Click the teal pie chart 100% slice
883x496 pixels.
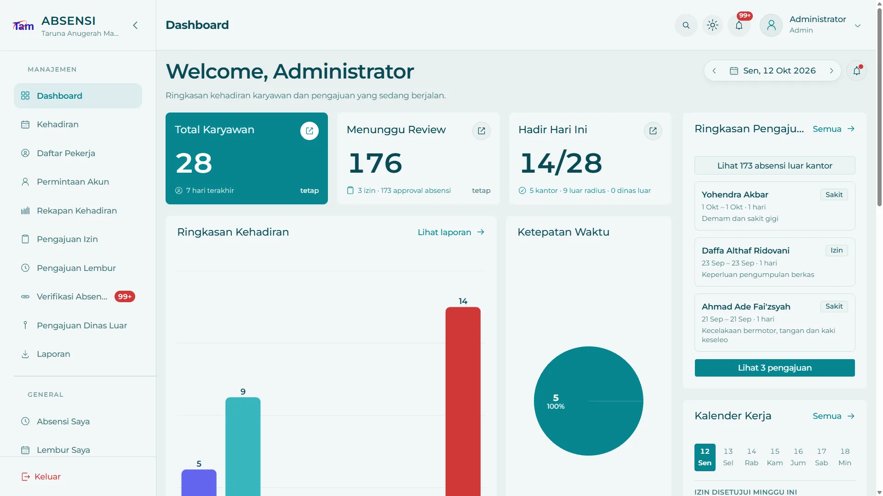tap(588, 401)
